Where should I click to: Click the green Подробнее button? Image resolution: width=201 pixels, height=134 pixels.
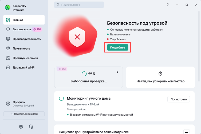pyautogui.click(x=117, y=47)
